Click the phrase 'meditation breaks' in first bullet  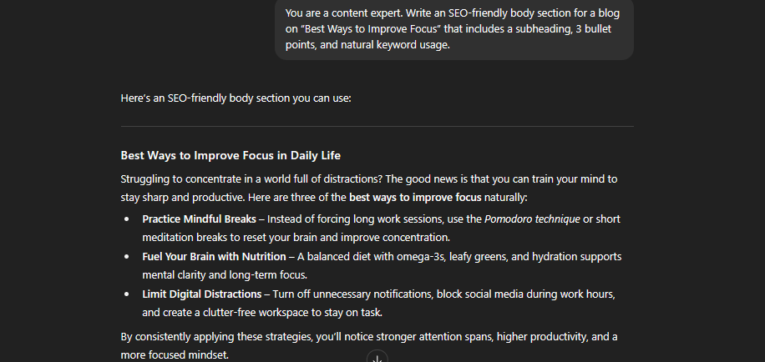180,238
